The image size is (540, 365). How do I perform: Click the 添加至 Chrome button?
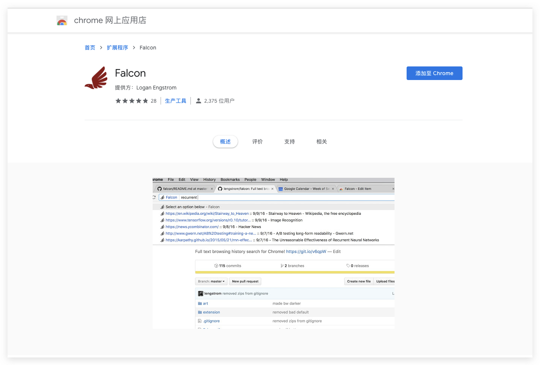coord(434,73)
